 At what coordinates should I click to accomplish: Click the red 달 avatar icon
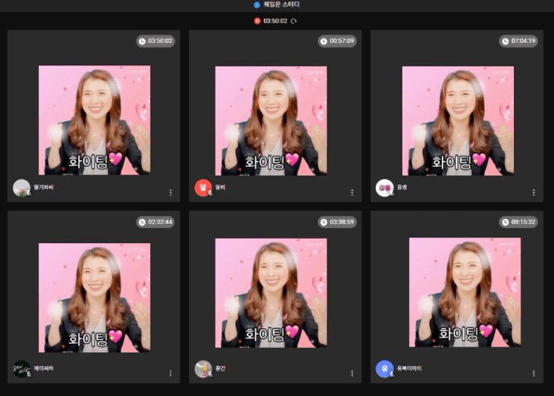[203, 188]
